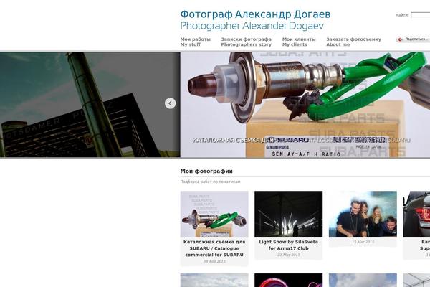Open "Записки фотографа / Photographers story" menu item
The image size is (430, 287).
246,42
